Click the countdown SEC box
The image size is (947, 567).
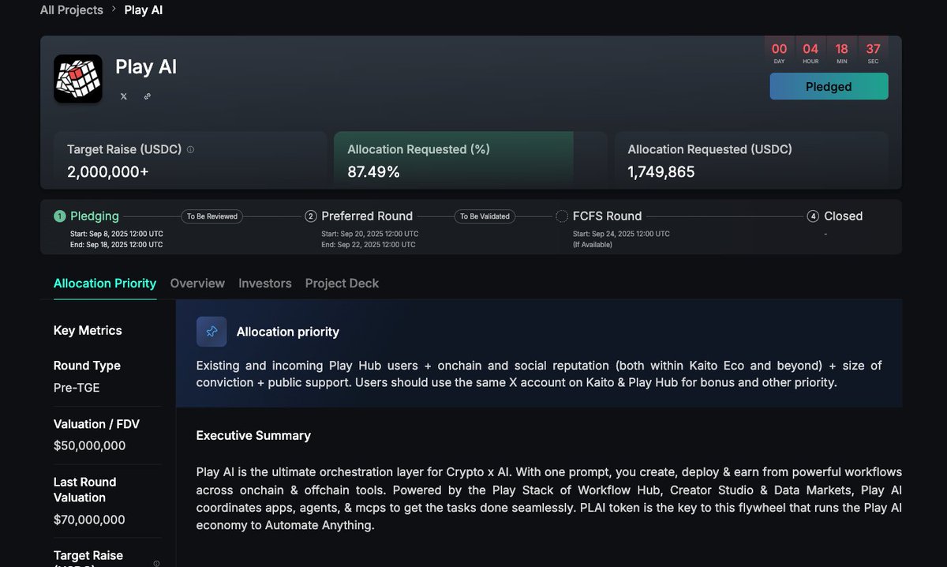[873, 52]
